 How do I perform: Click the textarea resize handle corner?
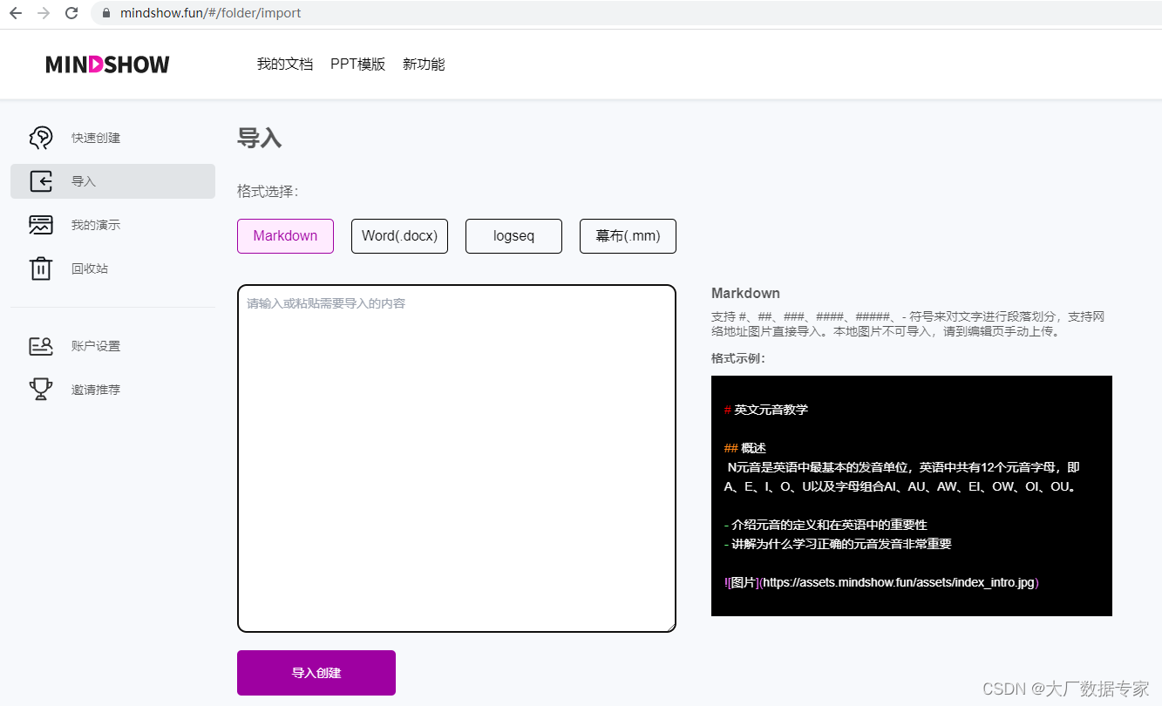pyautogui.click(x=669, y=626)
